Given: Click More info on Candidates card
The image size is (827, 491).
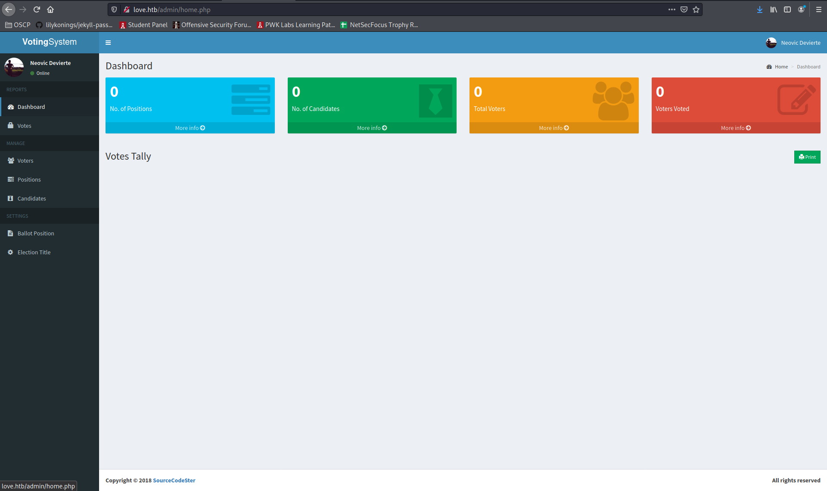Looking at the screenshot, I should [x=372, y=128].
